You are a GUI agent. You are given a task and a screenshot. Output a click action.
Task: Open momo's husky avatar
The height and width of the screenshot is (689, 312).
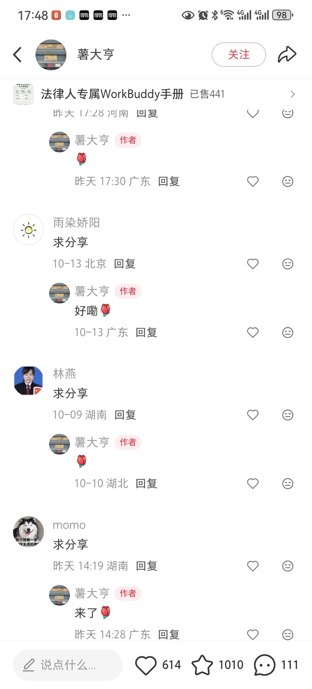[28, 532]
